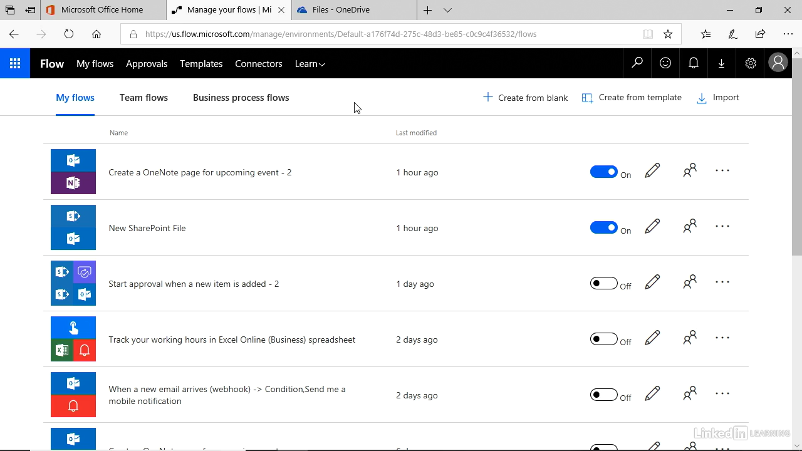
Task: Select the My flows sub-tab
Action: 75,98
